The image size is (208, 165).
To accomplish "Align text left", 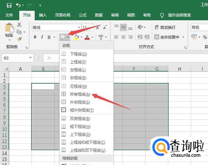I will [116, 37].
